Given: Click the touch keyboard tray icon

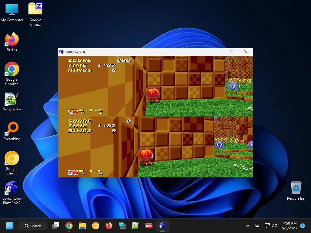Looking at the screenshot, I should [258, 226].
